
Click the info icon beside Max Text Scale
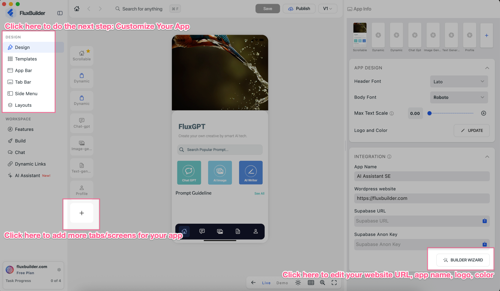coord(392,114)
